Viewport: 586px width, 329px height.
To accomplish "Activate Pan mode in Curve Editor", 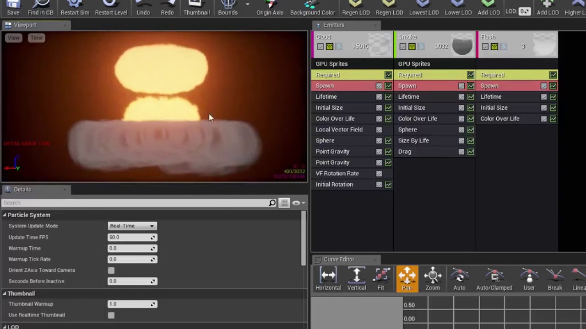I will 407,279.
